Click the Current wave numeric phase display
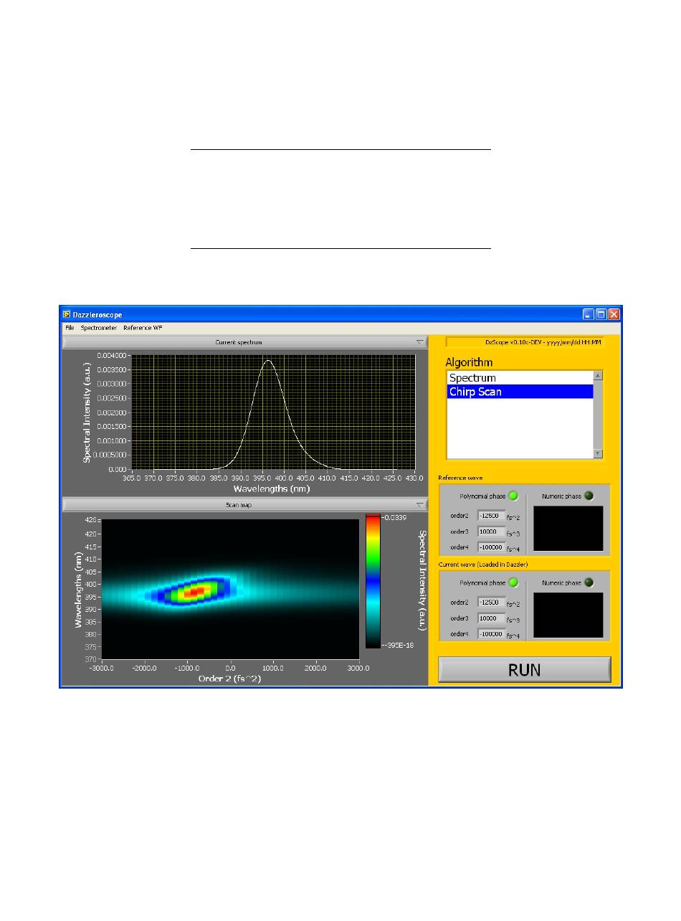Viewport: 681px width, 921px height. [x=568, y=615]
